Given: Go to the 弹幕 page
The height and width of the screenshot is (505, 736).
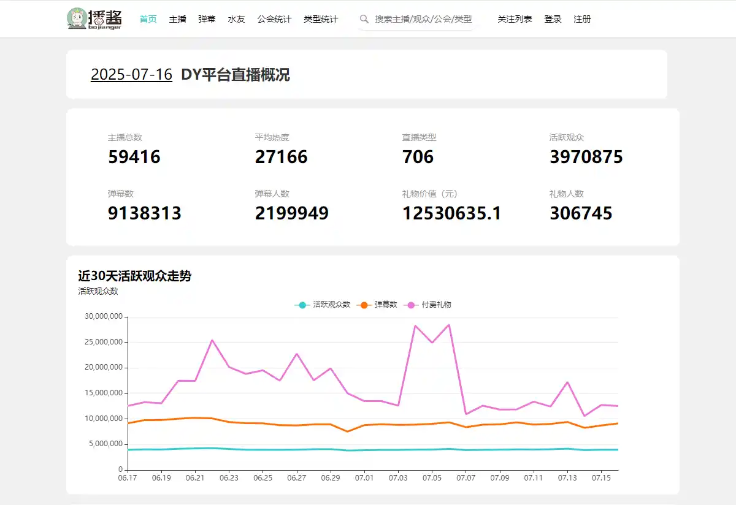Looking at the screenshot, I should [207, 19].
